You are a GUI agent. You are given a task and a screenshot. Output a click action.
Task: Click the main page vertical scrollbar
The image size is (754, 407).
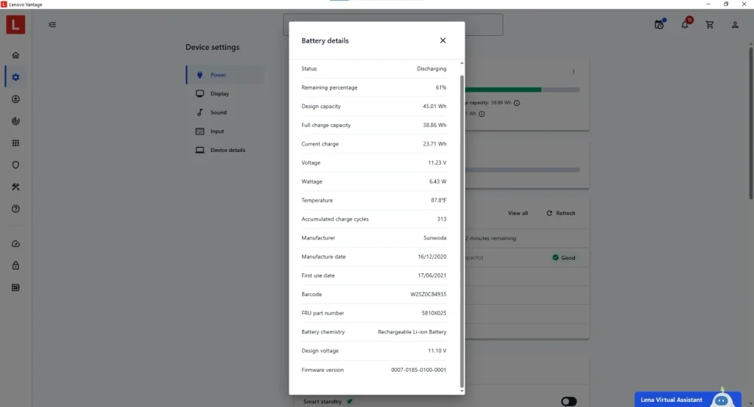pyautogui.click(x=750, y=123)
